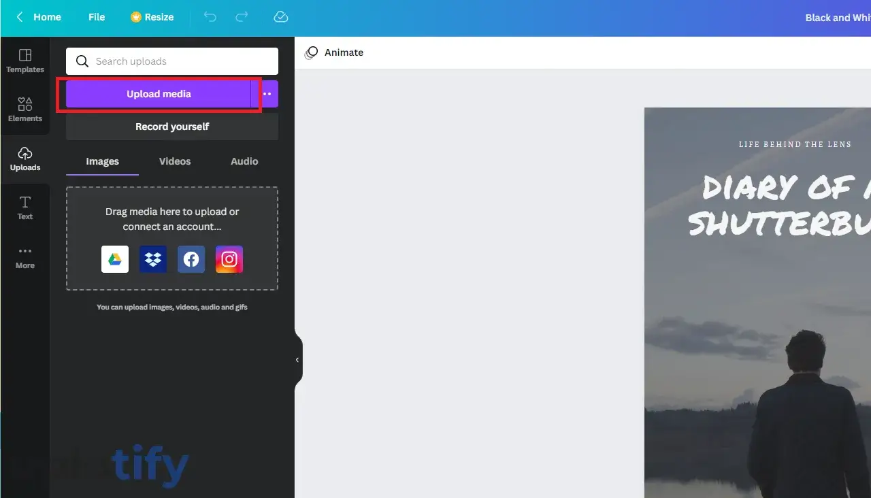Open the Templates panel in sidebar
The width and height of the screenshot is (871, 498).
coord(25,61)
